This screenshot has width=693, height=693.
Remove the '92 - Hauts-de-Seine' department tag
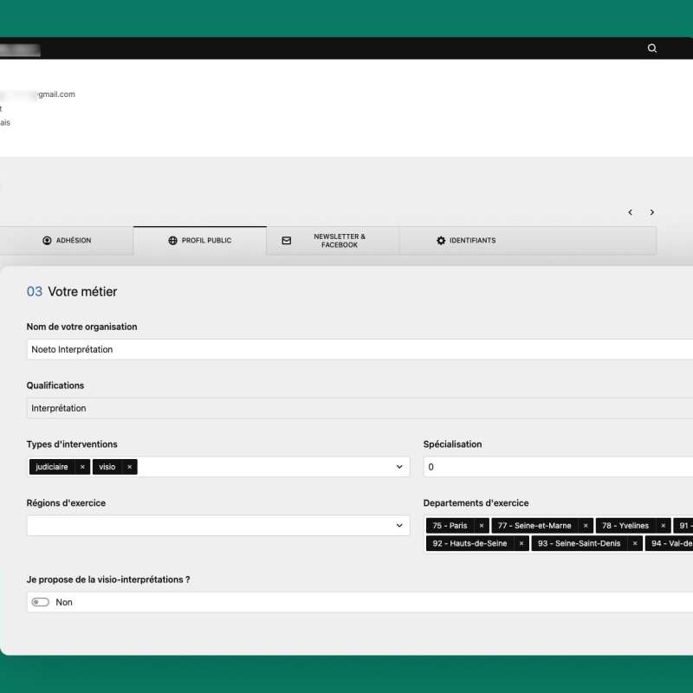[x=521, y=543]
